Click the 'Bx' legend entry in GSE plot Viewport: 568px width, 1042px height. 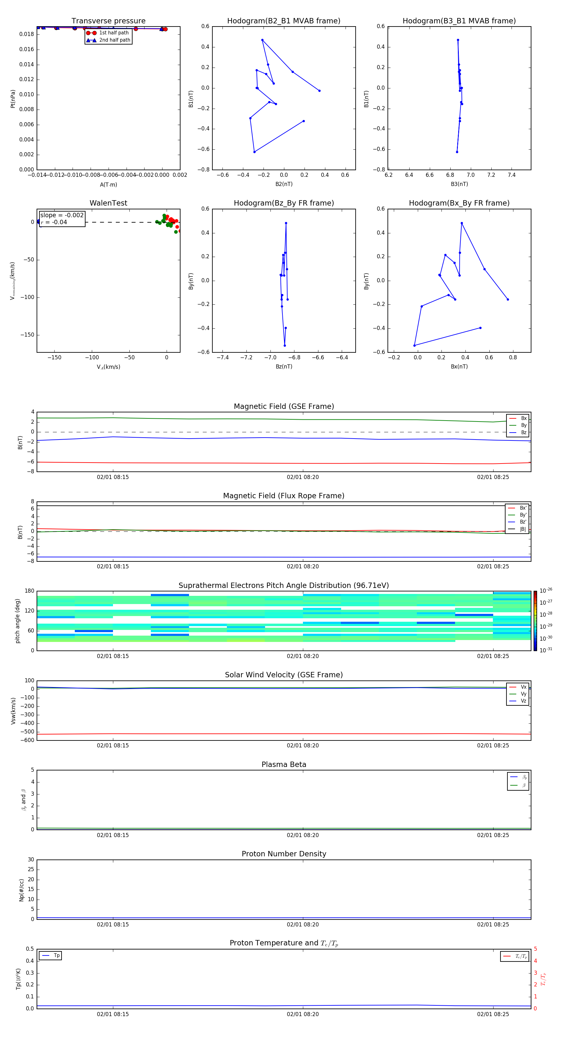(x=518, y=418)
